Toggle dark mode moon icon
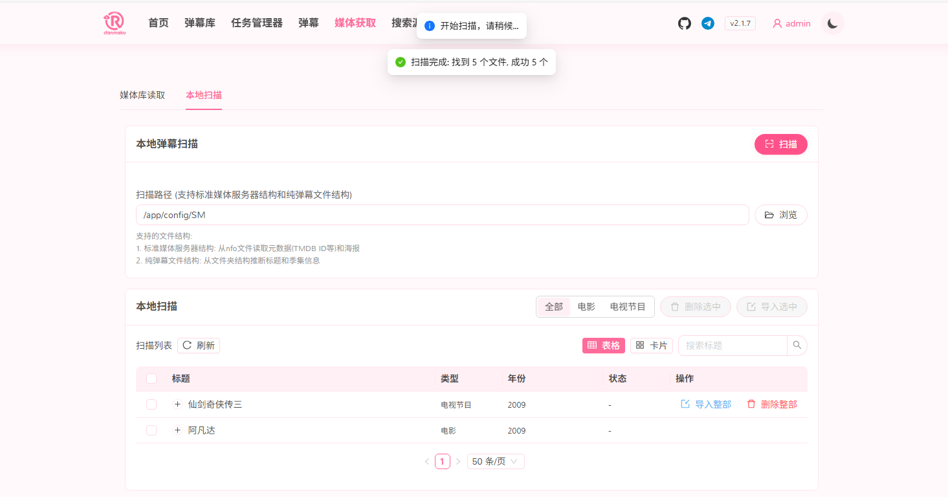Viewport: 948px width, 497px height. point(833,23)
